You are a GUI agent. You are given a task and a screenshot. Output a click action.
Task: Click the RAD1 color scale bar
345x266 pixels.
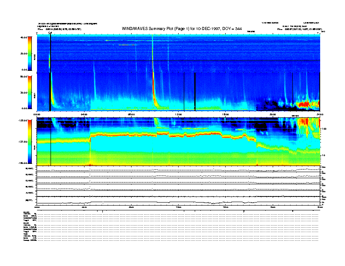coord(30,92)
